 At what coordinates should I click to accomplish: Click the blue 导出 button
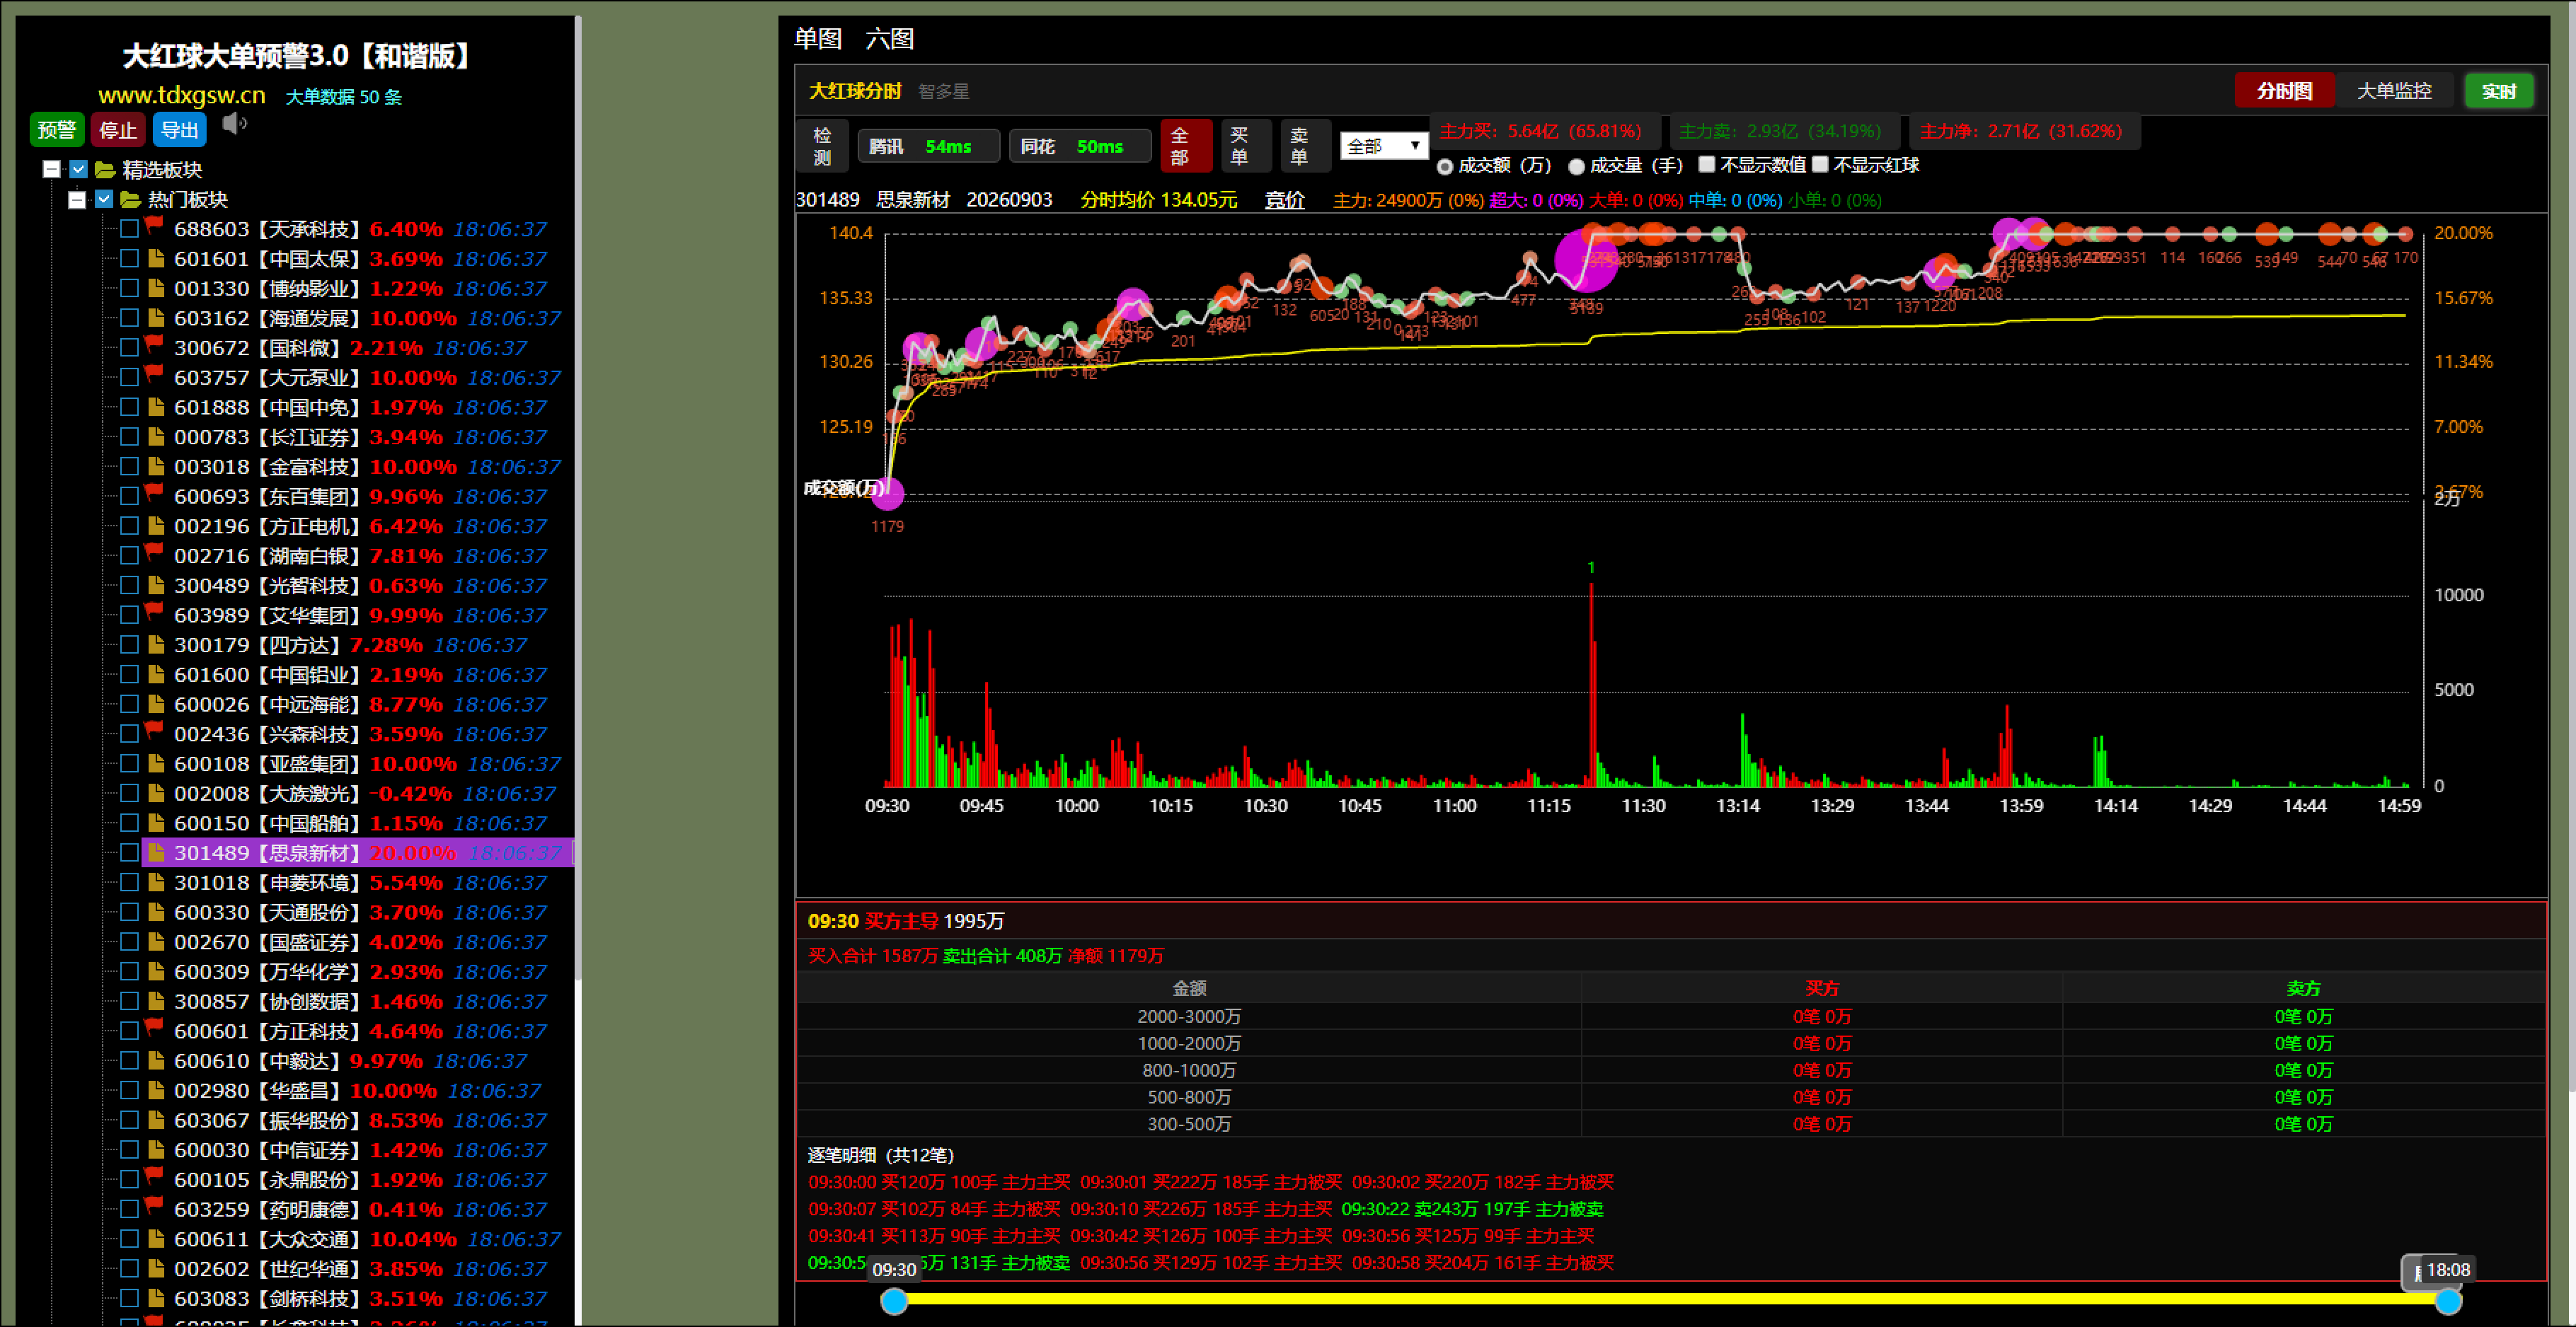coord(180,130)
